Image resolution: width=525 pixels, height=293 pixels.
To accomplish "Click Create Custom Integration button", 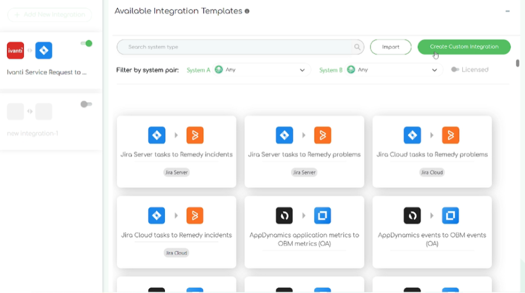I will [464, 47].
